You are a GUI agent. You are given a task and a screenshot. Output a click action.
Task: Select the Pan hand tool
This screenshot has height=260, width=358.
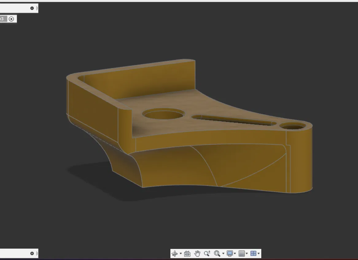(x=197, y=254)
